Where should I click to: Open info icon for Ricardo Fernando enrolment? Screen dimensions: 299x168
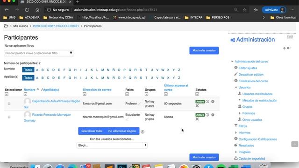(x=207, y=115)
